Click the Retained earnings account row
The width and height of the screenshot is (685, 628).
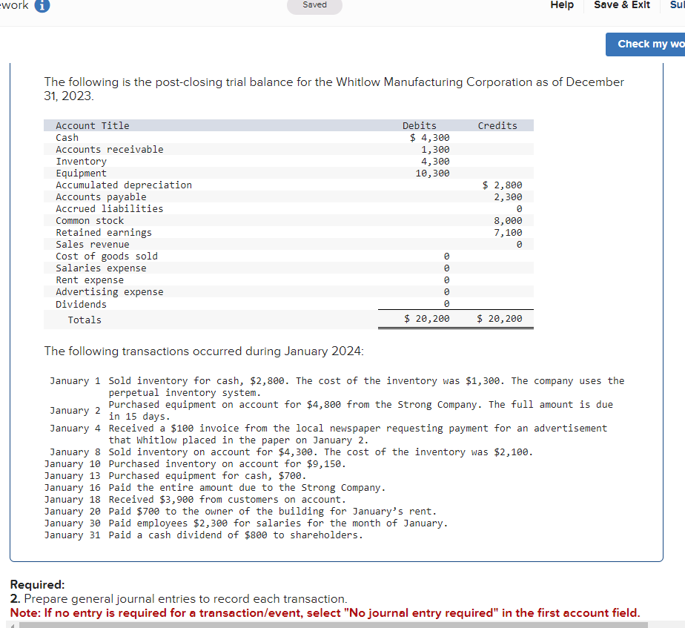pos(104,232)
